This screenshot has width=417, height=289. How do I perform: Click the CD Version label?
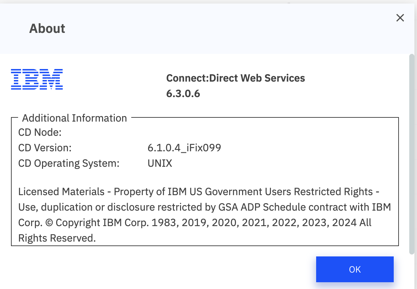45,148
